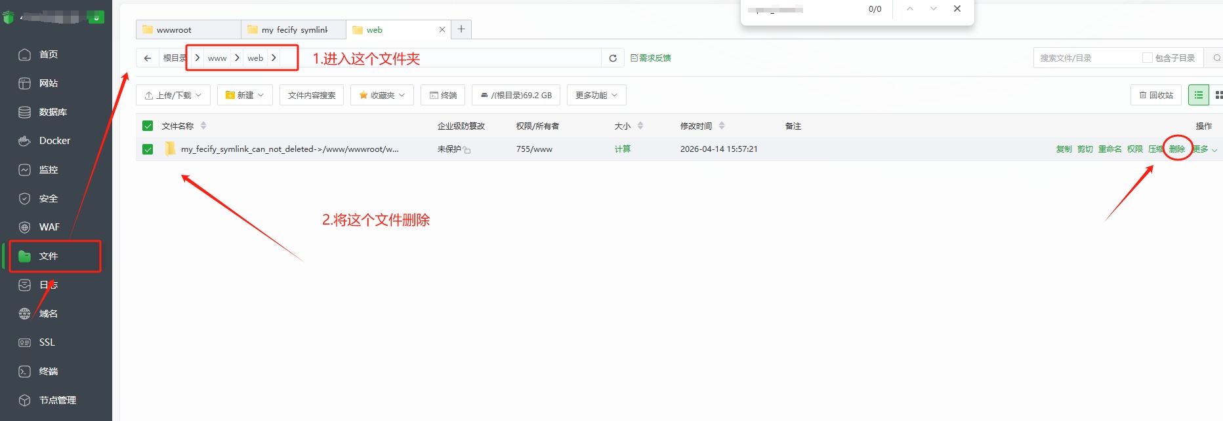Switch to grid view icon

click(x=1218, y=95)
